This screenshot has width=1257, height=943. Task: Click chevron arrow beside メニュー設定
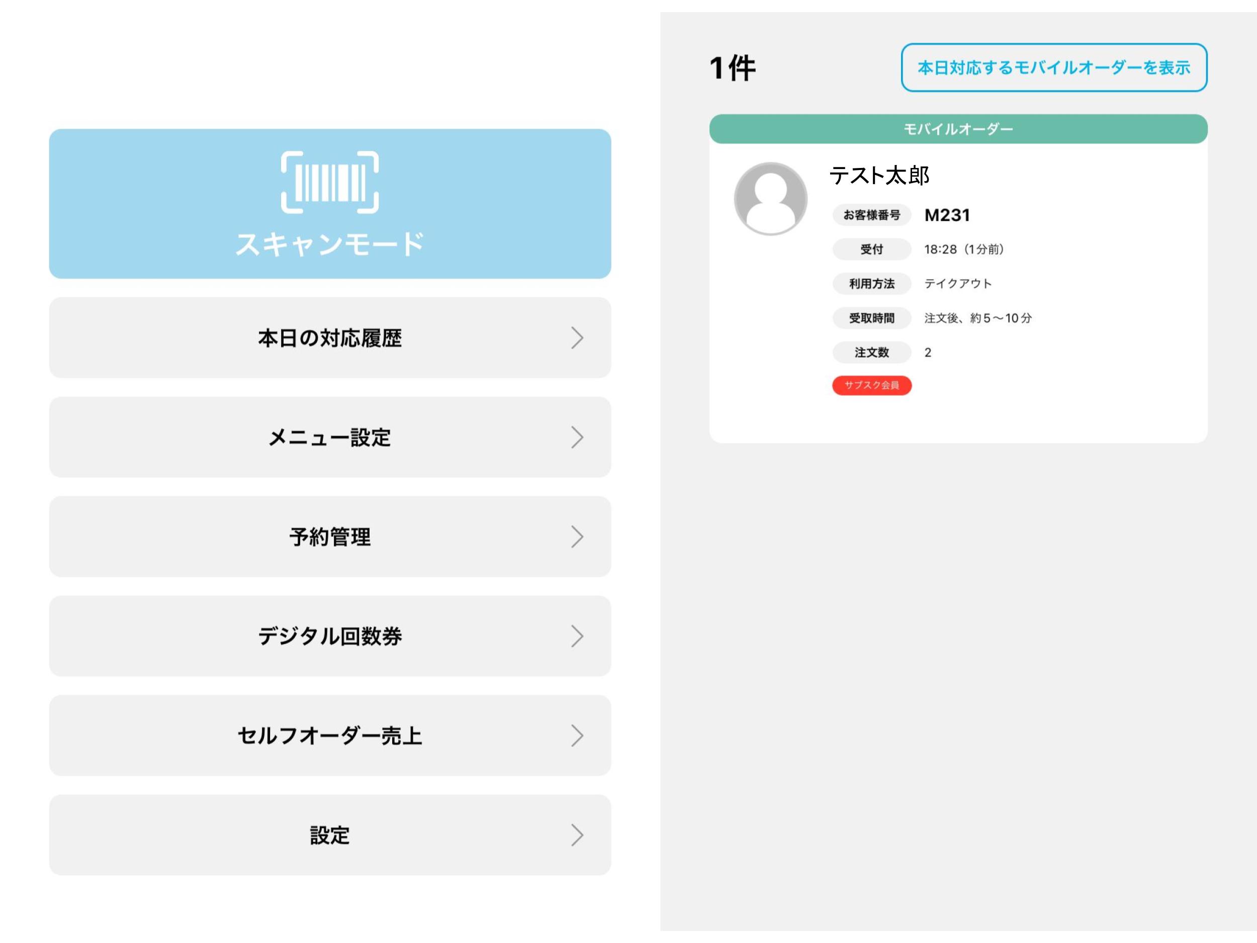click(577, 437)
